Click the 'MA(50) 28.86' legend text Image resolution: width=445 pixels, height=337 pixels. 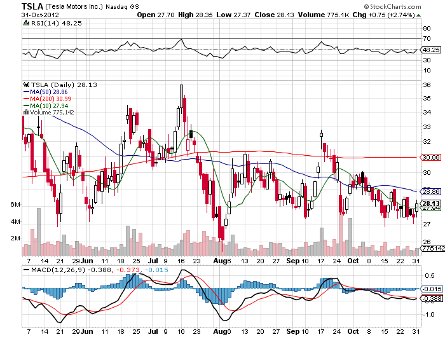pyautogui.click(x=49, y=92)
